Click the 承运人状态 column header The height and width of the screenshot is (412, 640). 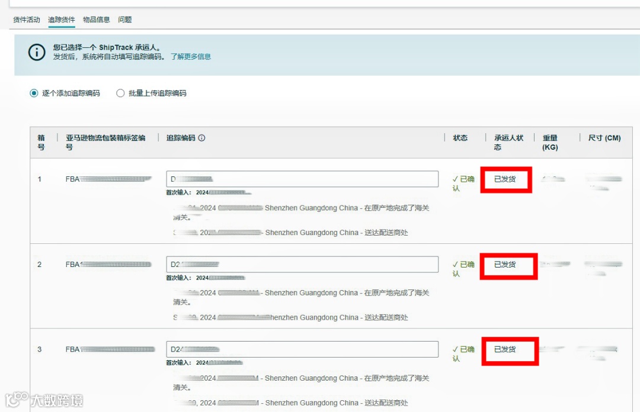pos(508,142)
